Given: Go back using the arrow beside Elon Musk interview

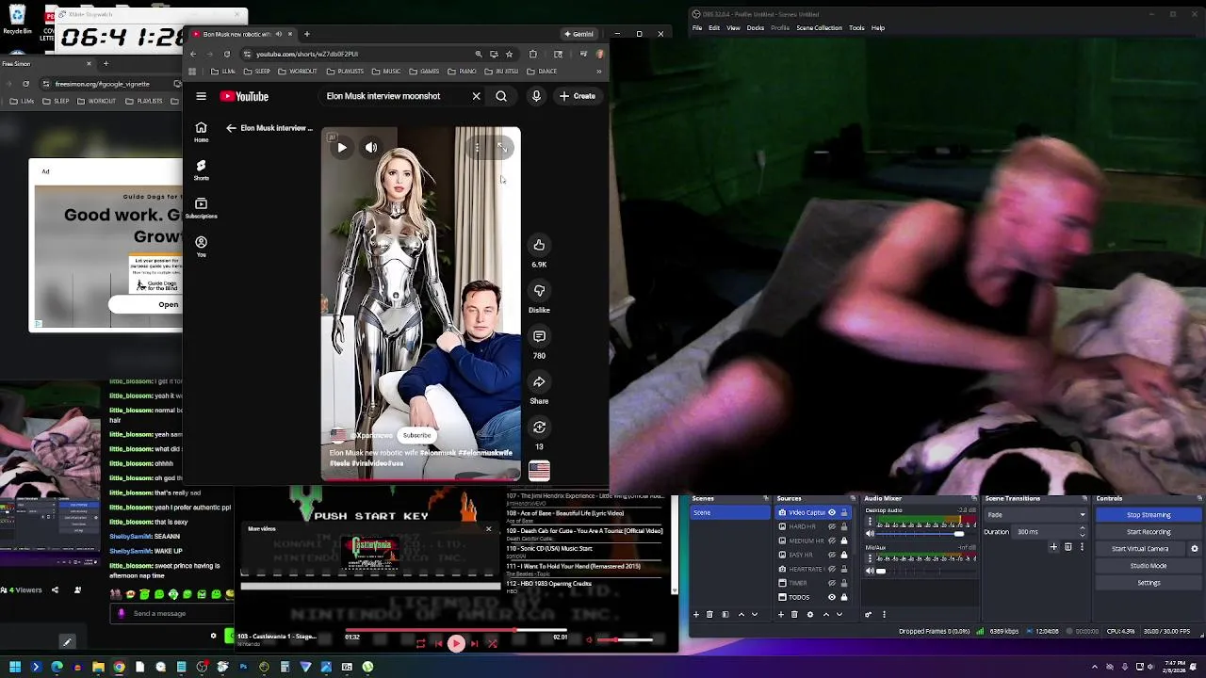Looking at the screenshot, I should point(231,128).
